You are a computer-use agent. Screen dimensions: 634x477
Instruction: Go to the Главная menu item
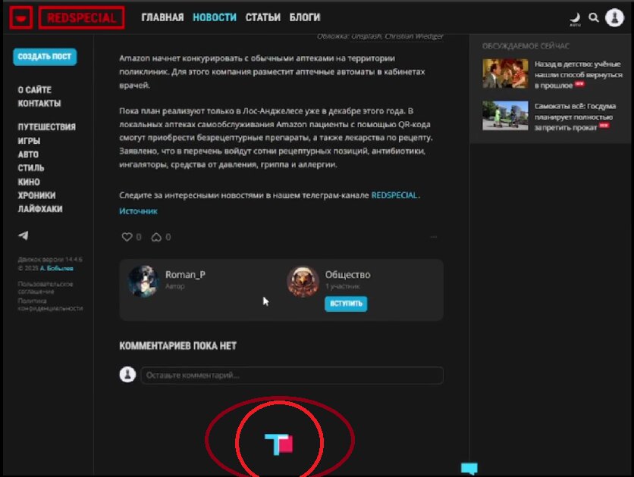coord(162,17)
